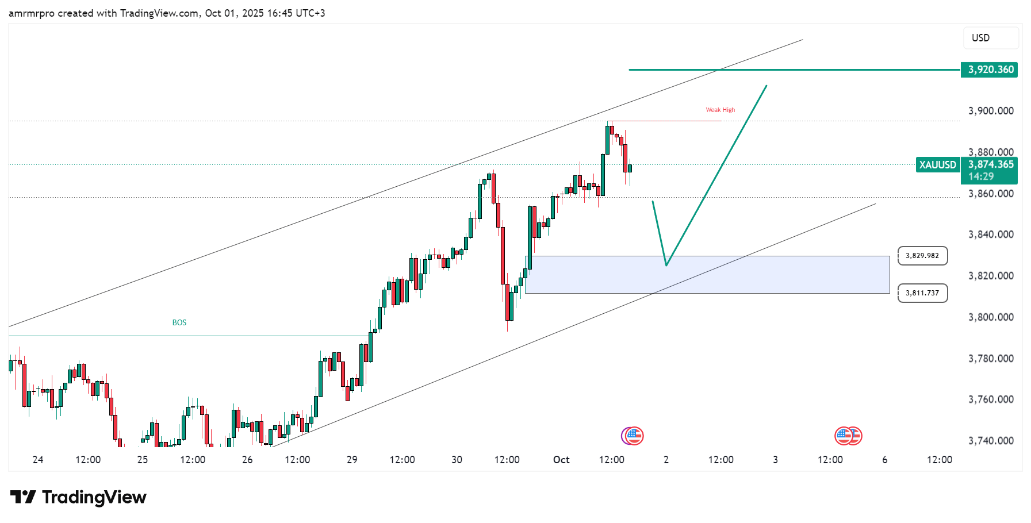Click the 3,740.000 level on price scale
The image size is (1031, 523).
tap(991, 441)
